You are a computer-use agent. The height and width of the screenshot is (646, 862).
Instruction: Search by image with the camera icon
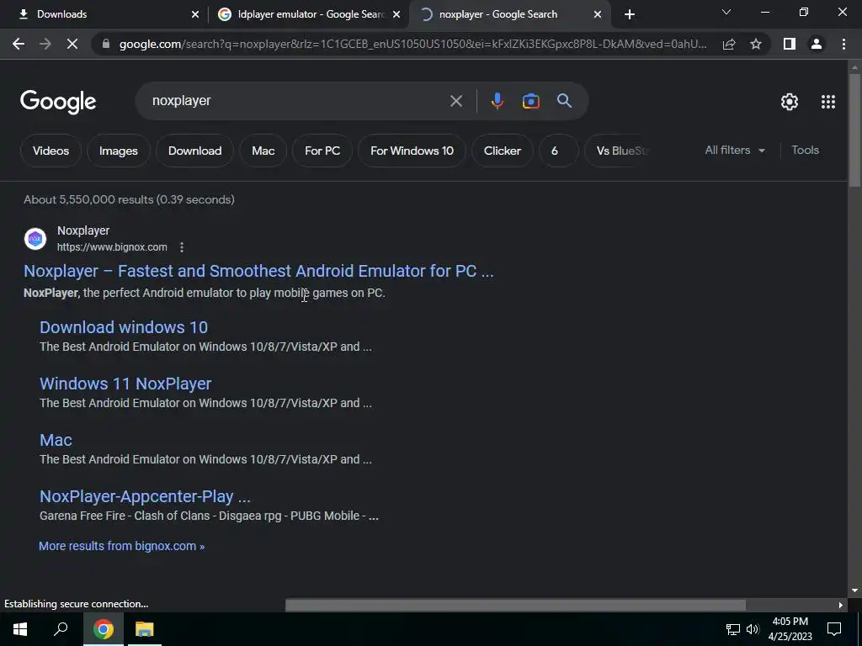530,101
